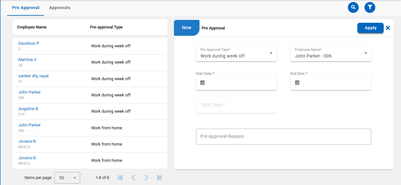This screenshot has height=185, width=401.
Task: Go to the first page of results
Action: click(120, 178)
